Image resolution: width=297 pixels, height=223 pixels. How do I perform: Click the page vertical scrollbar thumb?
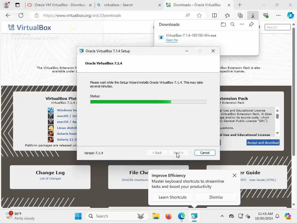294,92
